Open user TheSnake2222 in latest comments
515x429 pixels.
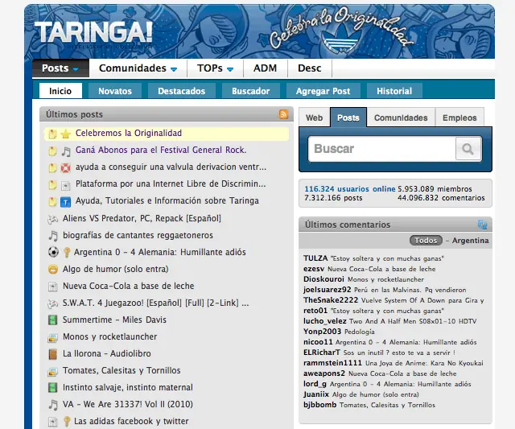(x=331, y=300)
